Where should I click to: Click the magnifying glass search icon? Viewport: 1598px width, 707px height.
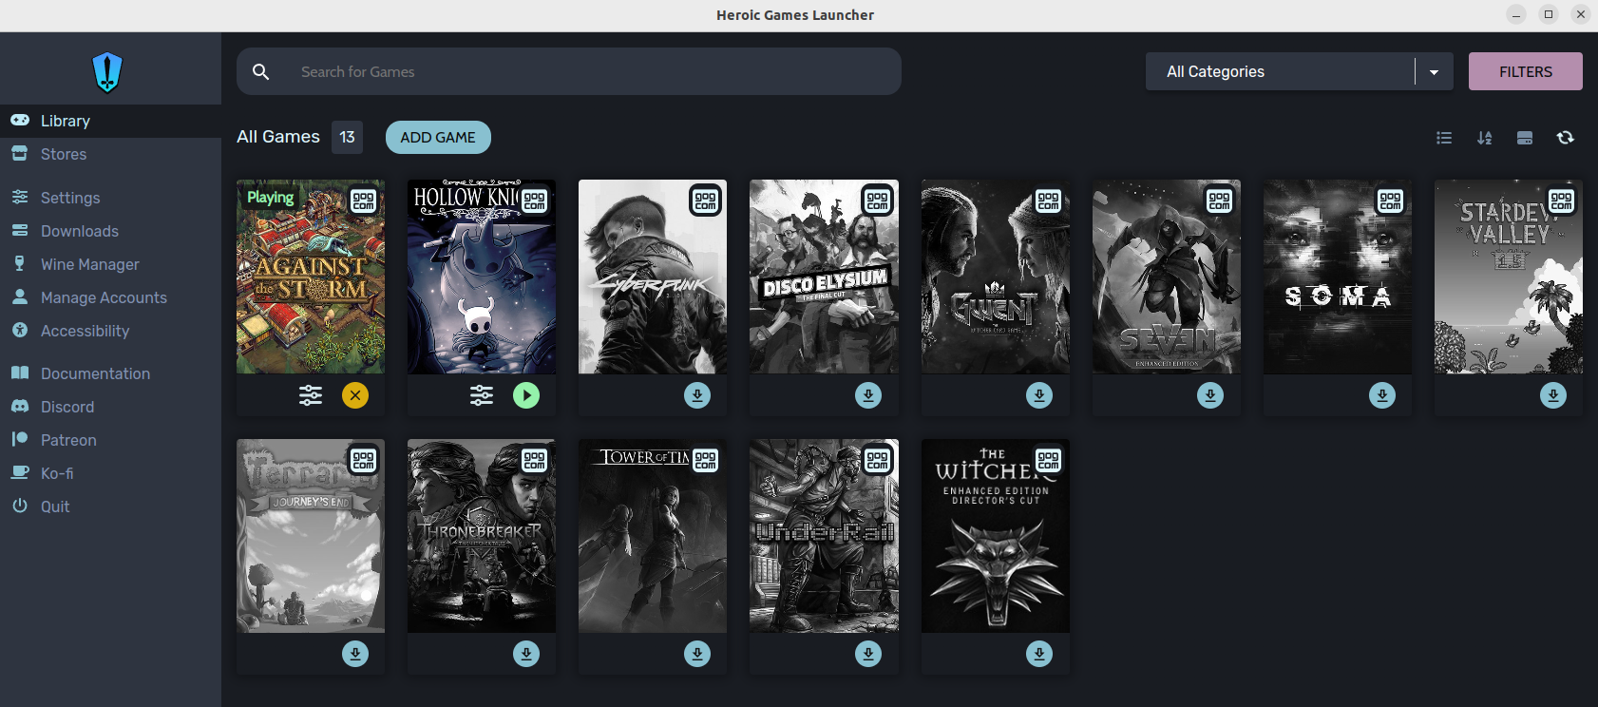click(261, 71)
